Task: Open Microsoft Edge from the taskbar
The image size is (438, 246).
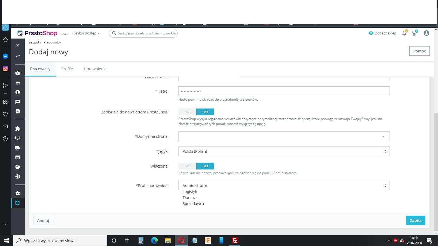Action: (x=154, y=241)
